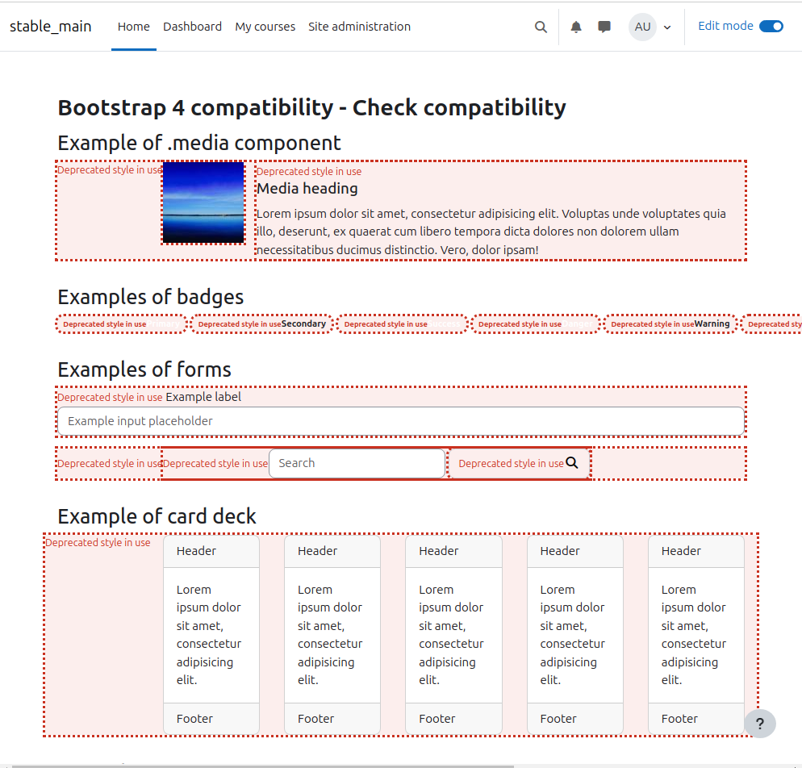
Task: Click the Warning badge
Action: click(670, 324)
